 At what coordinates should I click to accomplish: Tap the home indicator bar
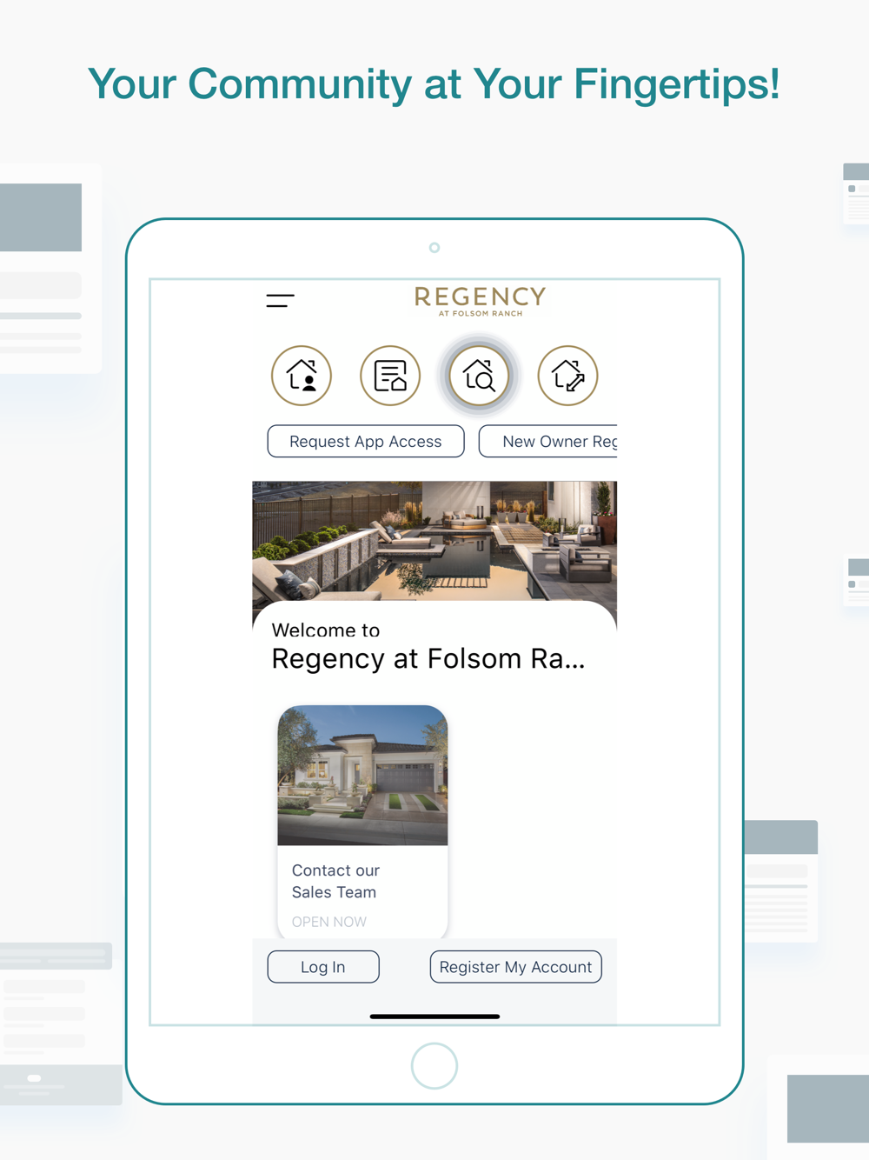[434, 1017]
